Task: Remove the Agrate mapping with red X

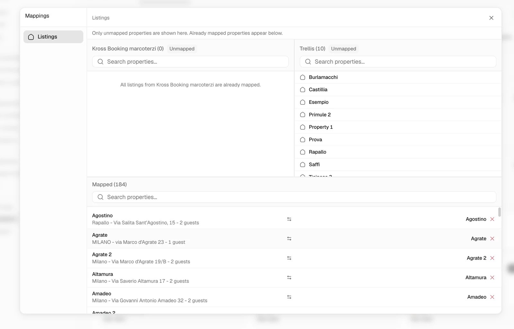Action: click(492, 239)
